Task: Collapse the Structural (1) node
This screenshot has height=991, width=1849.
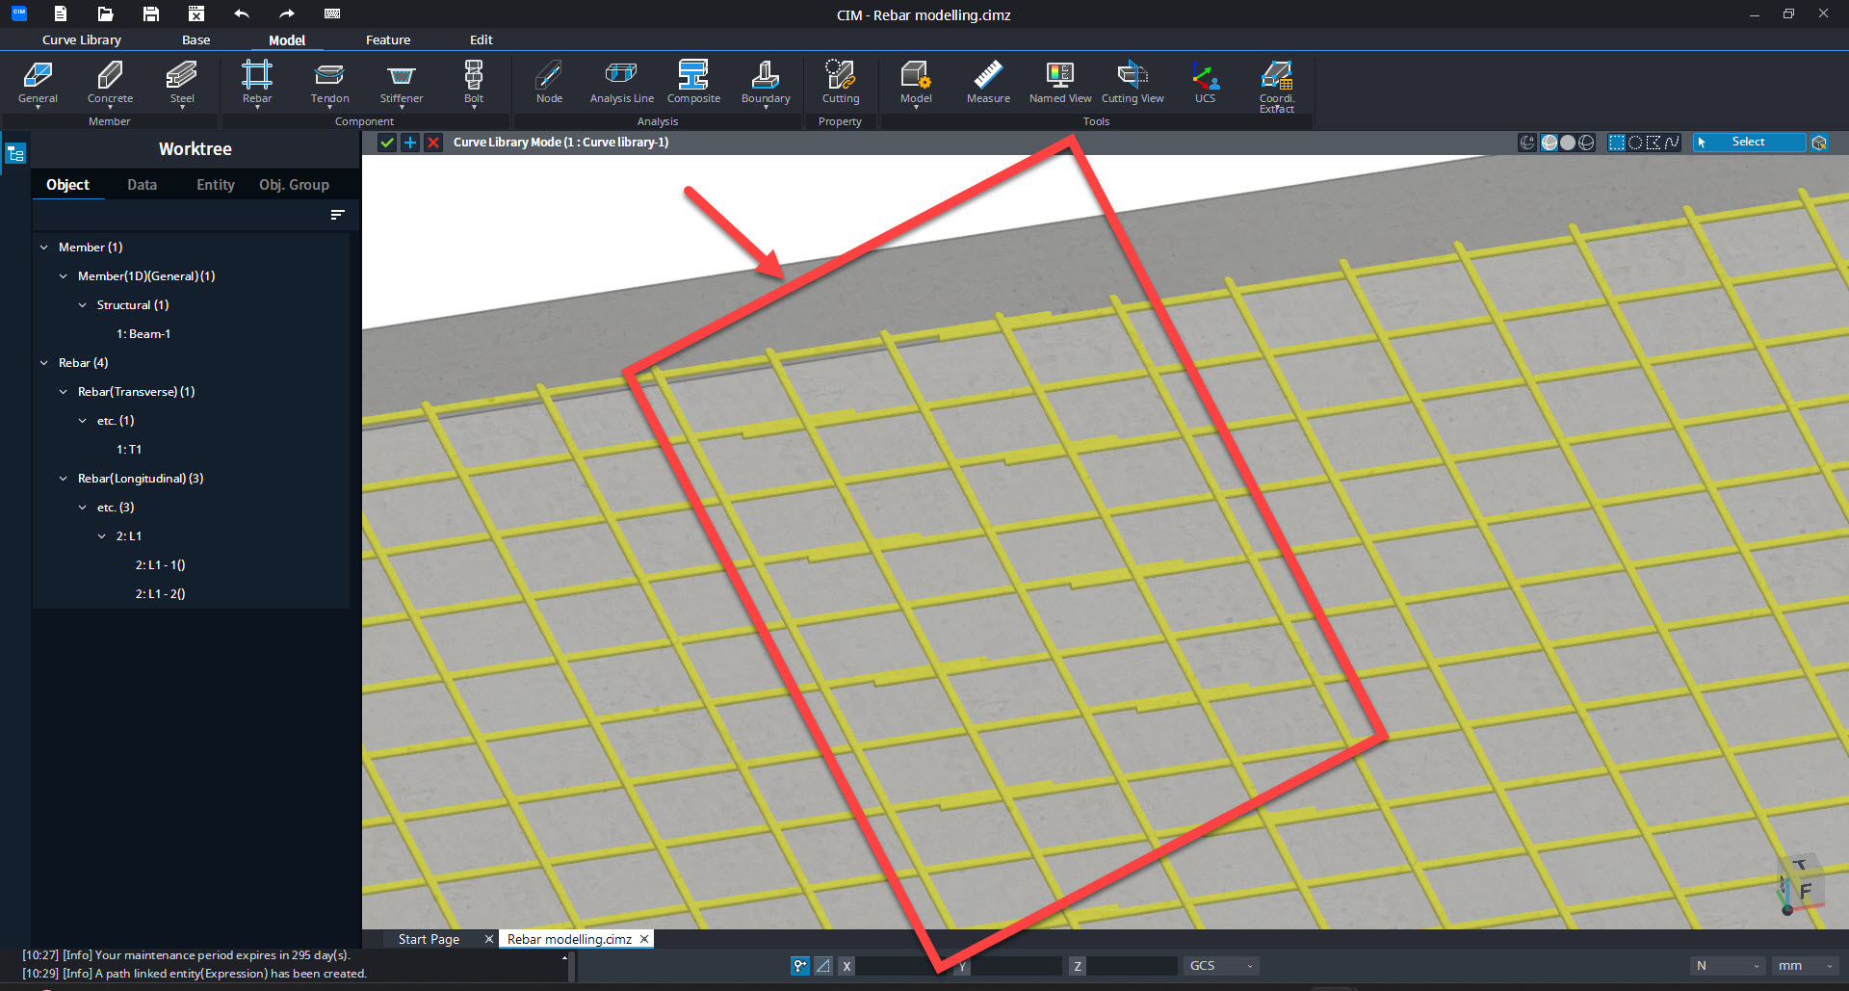Action: point(83,305)
